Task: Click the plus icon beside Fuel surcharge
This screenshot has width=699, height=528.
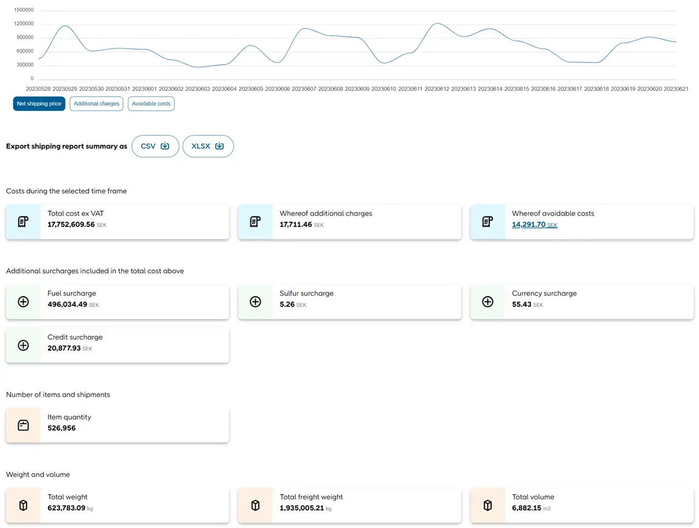Action: pyautogui.click(x=23, y=302)
